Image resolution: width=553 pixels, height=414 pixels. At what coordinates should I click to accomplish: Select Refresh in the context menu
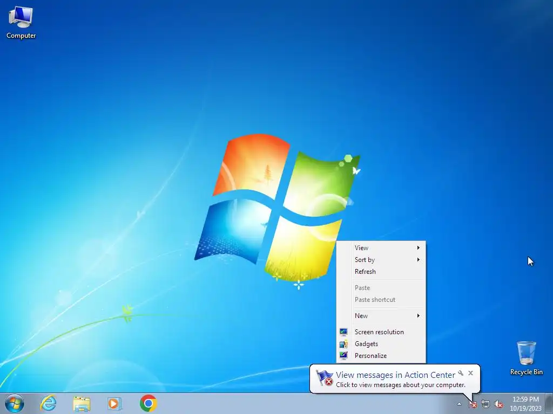(381, 272)
